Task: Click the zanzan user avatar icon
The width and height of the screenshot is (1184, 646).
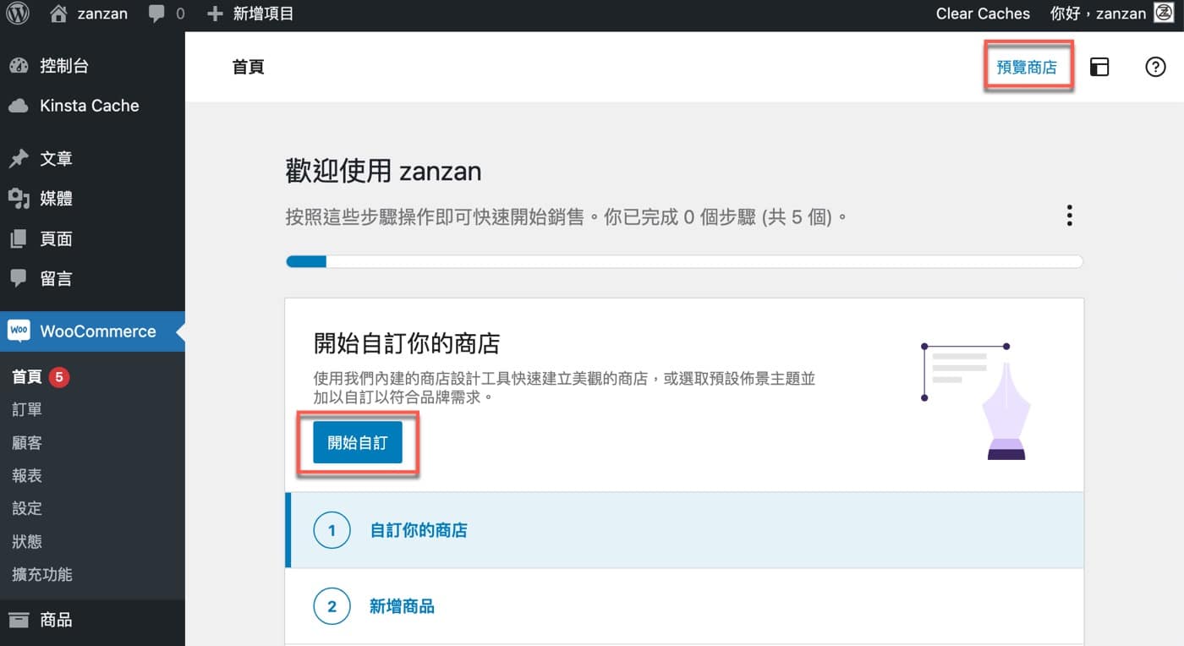Action: click(1163, 14)
